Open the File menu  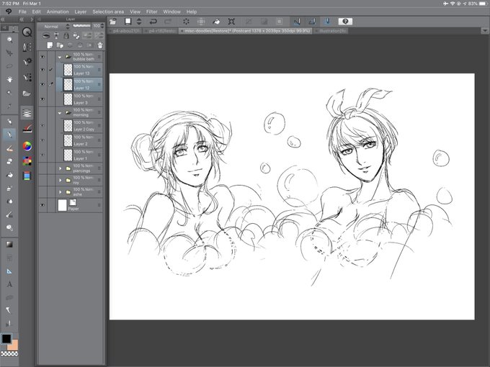[22, 12]
